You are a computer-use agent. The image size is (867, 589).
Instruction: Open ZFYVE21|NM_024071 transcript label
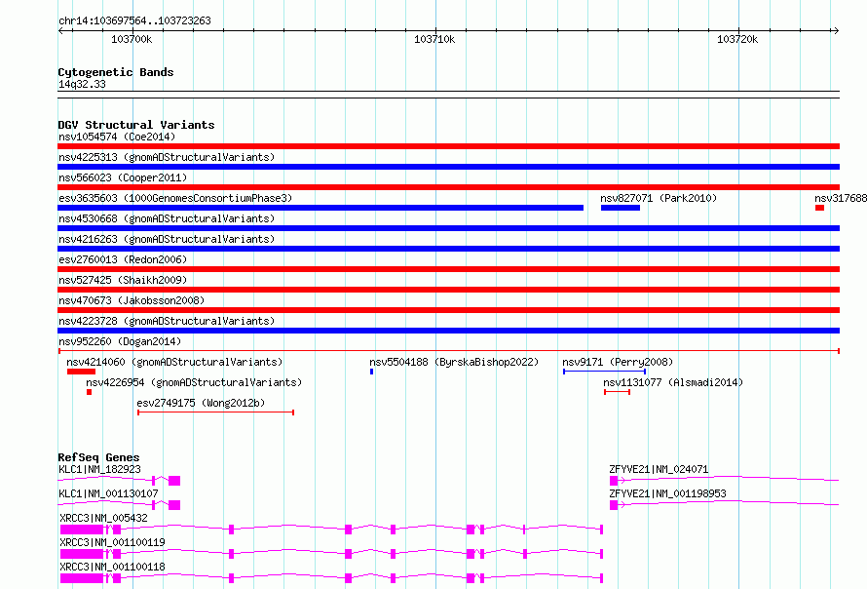click(659, 469)
